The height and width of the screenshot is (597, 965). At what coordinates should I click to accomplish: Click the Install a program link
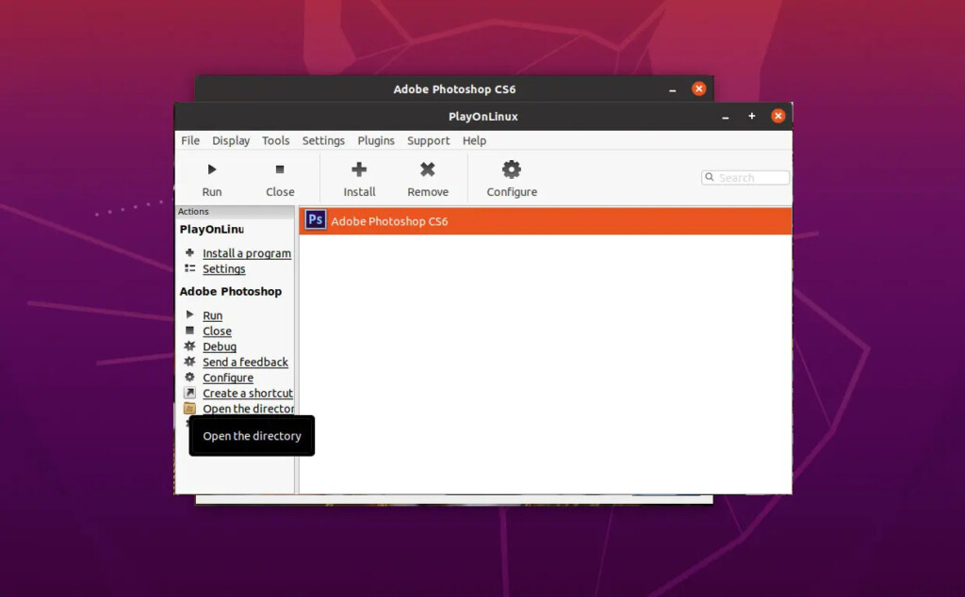pos(247,253)
